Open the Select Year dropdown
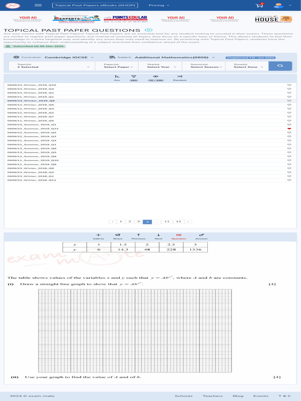The image size is (301, 401). coord(160,67)
